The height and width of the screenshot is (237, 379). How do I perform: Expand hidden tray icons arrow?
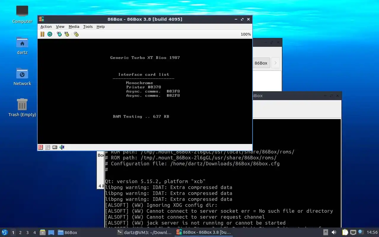325,233
